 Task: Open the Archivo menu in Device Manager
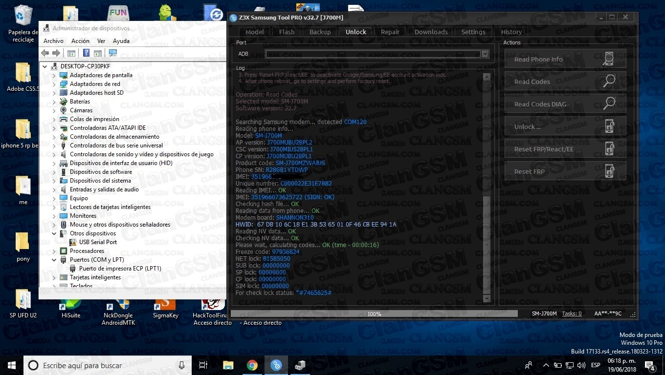point(53,41)
